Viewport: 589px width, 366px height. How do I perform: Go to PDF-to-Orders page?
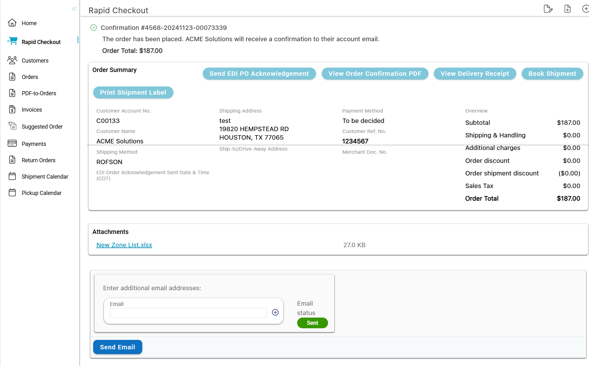click(39, 93)
